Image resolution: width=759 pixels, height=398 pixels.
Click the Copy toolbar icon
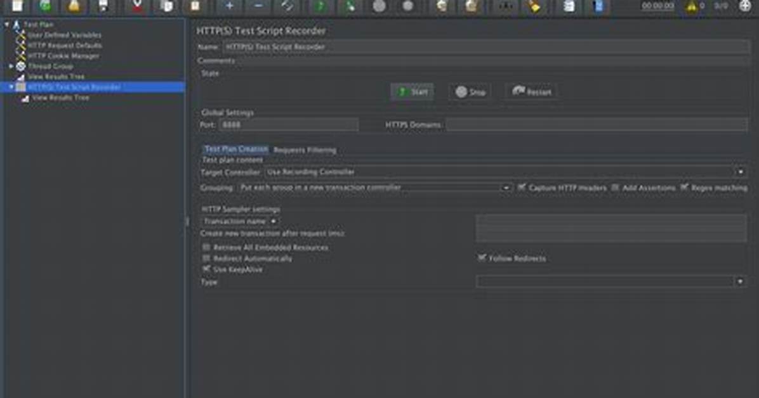pos(166,6)
